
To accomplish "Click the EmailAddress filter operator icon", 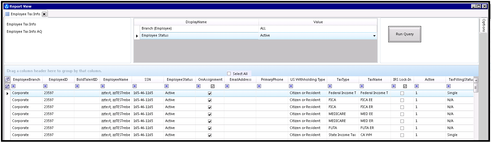I will click(227, 86).
